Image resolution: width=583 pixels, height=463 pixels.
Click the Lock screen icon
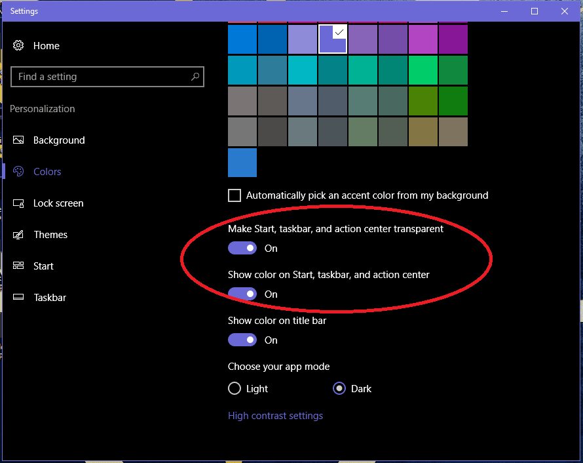pos(19,203)
